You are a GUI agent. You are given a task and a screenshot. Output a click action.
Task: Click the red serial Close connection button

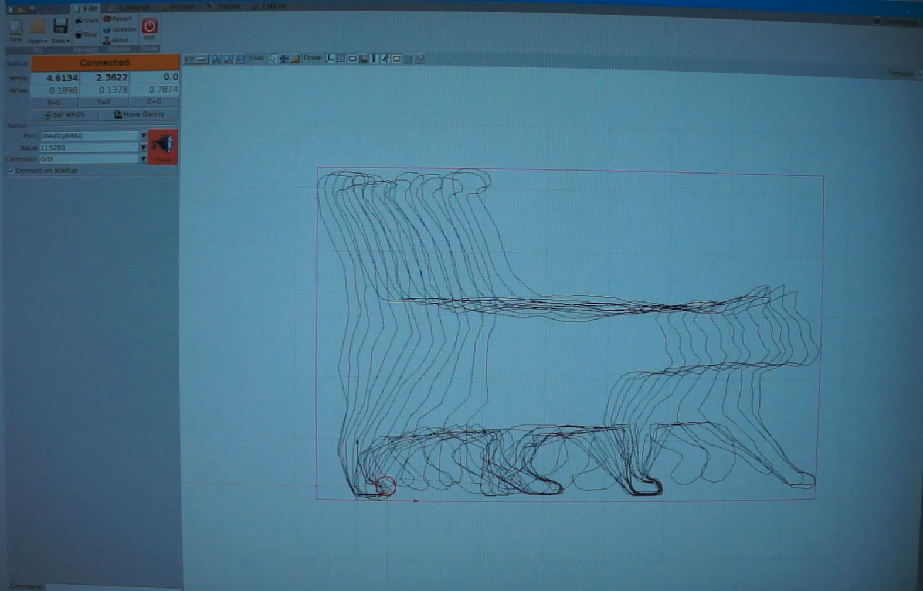(163, 147)
